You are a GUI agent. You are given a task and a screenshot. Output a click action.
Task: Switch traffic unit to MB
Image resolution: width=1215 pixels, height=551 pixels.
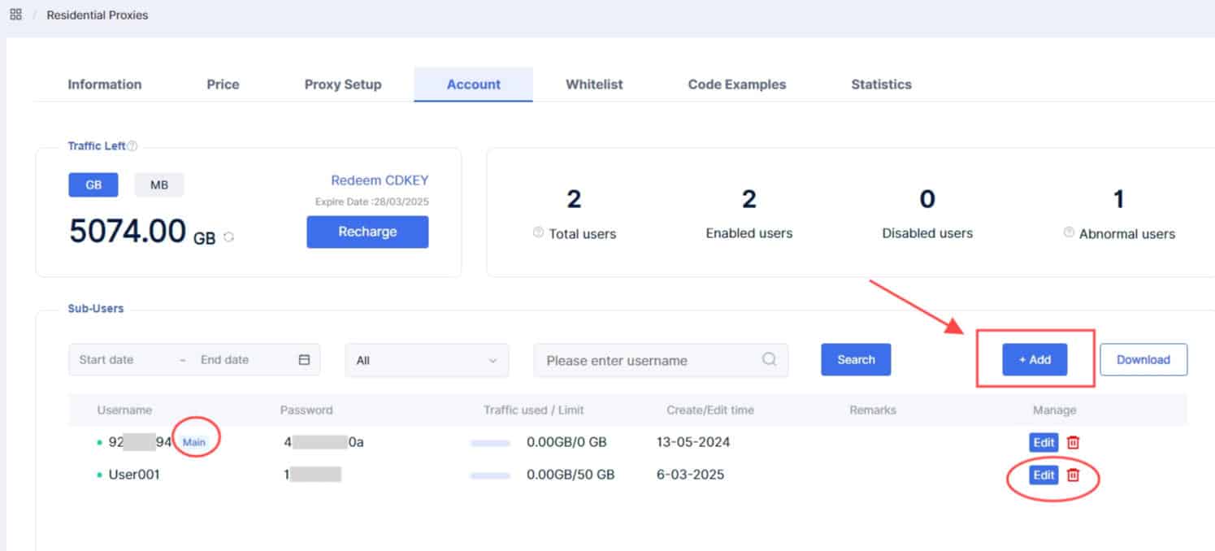coord(159,184)
